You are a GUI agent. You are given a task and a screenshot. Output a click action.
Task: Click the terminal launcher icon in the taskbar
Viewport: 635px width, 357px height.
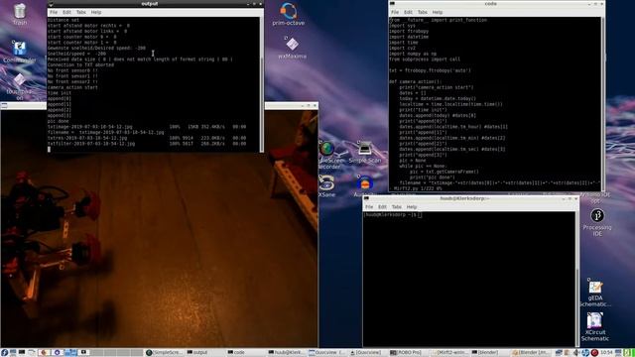pos(22,353)
